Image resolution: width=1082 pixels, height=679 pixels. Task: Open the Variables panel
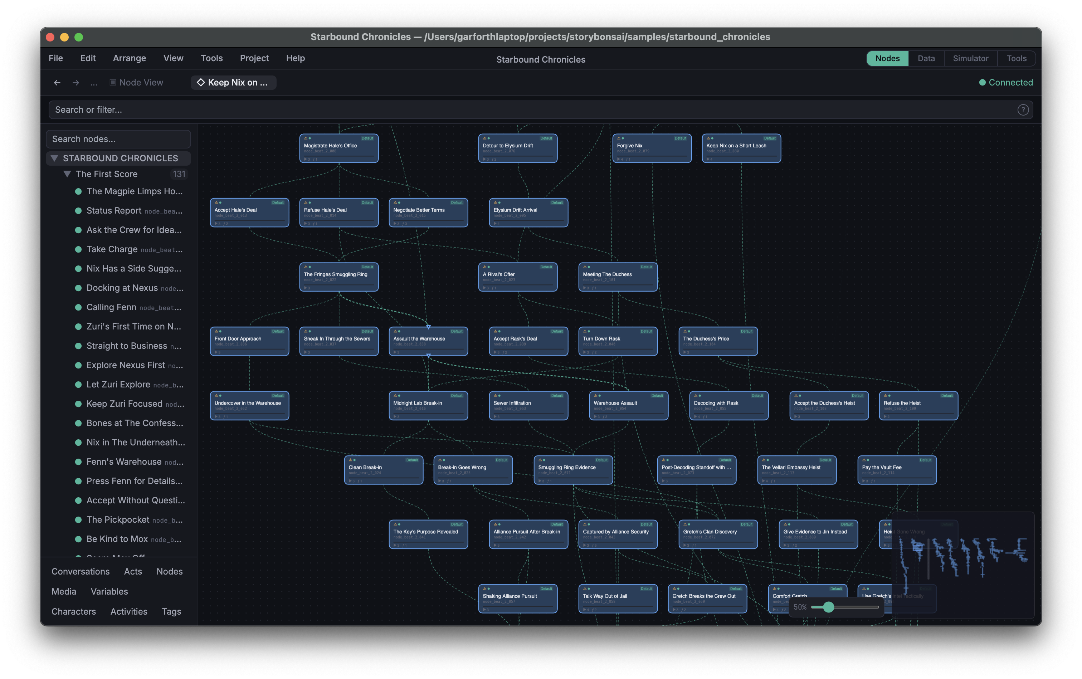click(109, 591)
